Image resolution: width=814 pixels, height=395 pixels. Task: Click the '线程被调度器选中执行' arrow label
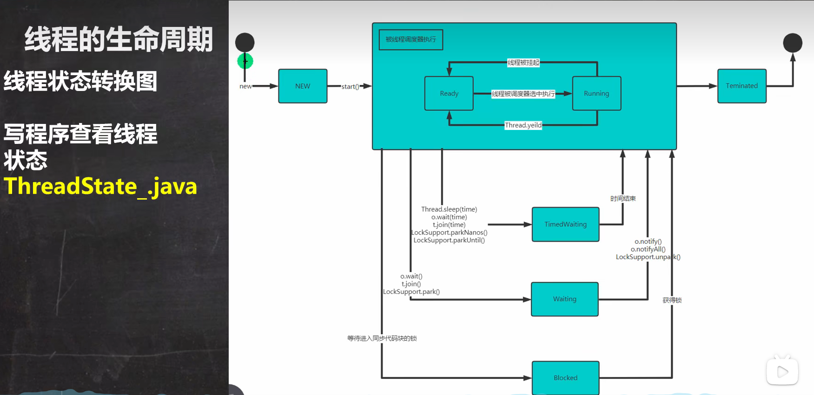point(523,94)
